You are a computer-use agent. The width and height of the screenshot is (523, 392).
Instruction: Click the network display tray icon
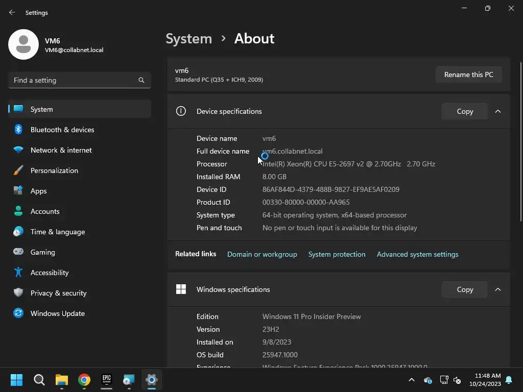444,380
